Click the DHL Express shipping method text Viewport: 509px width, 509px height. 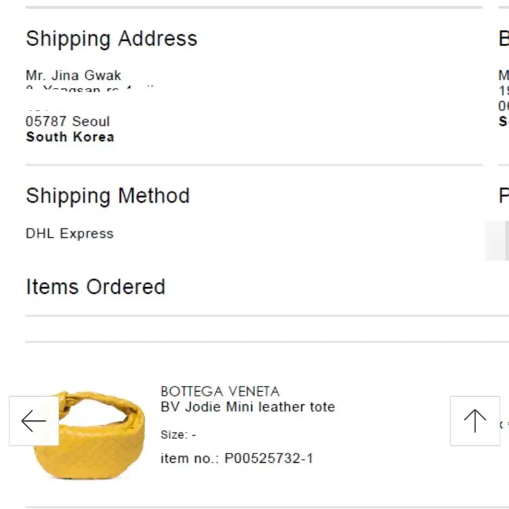pos(69,233)
